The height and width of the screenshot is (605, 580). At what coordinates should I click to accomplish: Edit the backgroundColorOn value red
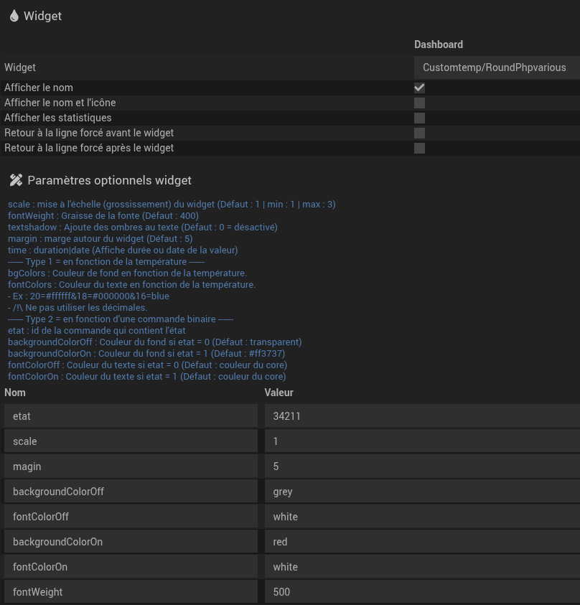422,542
